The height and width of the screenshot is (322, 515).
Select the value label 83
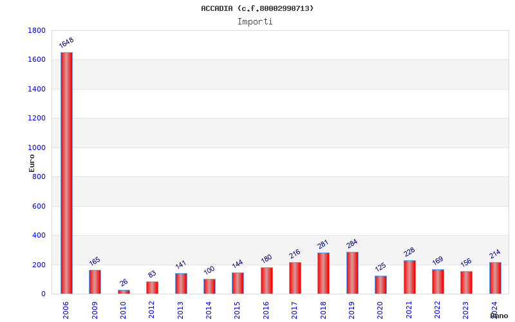coord(152,274)
